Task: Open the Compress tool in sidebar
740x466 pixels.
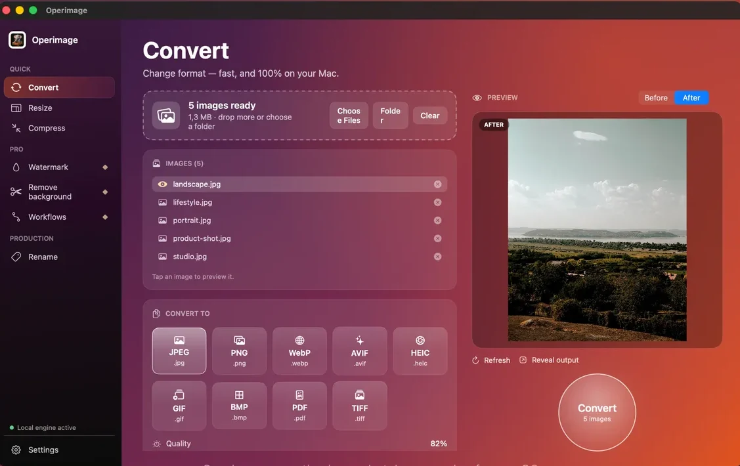Action: pyautogui.click(x=59, y=128)
